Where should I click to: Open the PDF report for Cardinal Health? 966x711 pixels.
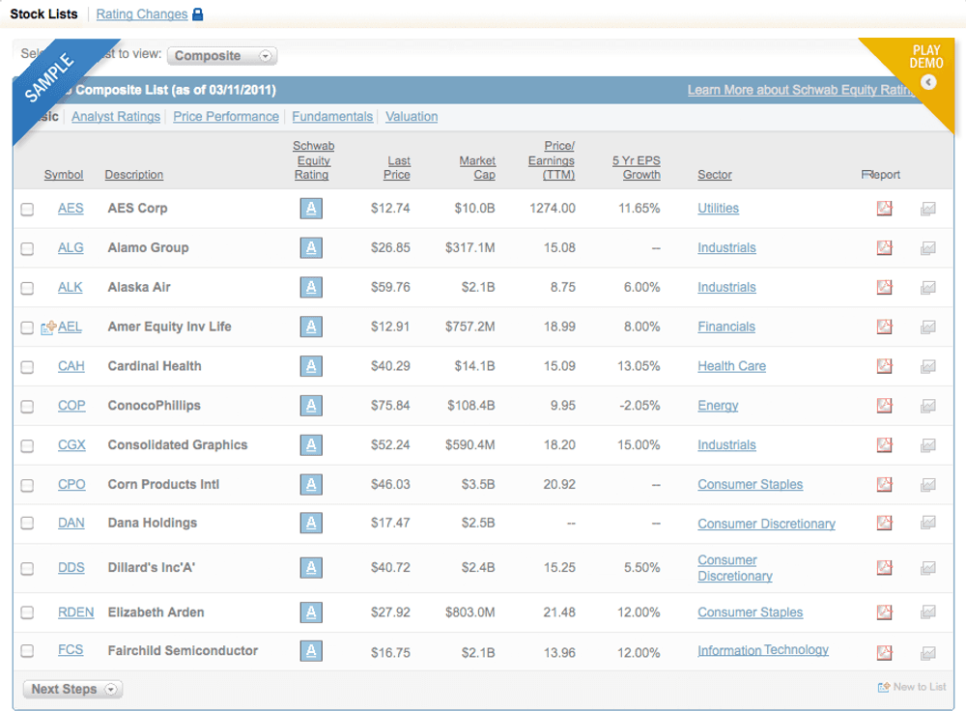point(884,366)
